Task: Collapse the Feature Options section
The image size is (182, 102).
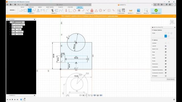Action: pos(152,30)
